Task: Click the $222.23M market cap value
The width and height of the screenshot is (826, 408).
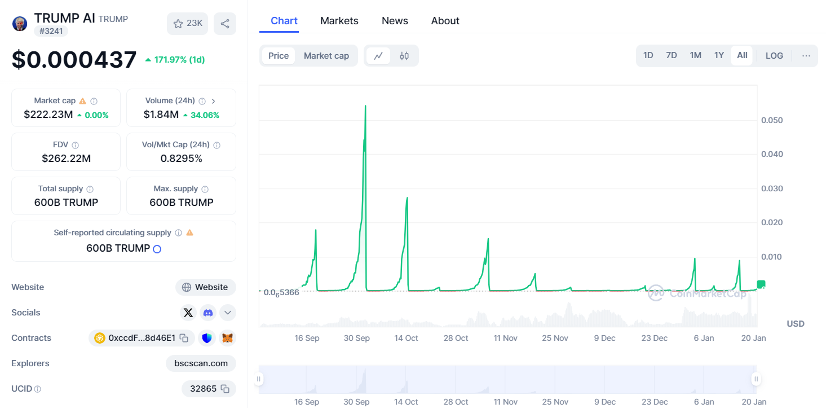Action: click(48, 115)
